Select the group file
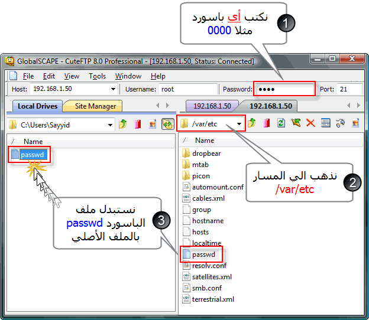This screenshot has height=320, width=369. (x=196, y=210)
